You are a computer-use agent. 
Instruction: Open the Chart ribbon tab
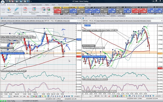[x=53, y=5]
